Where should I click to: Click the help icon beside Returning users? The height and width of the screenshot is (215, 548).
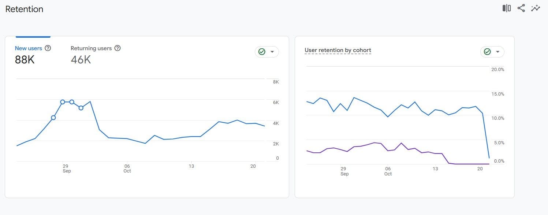pos(117,48)
